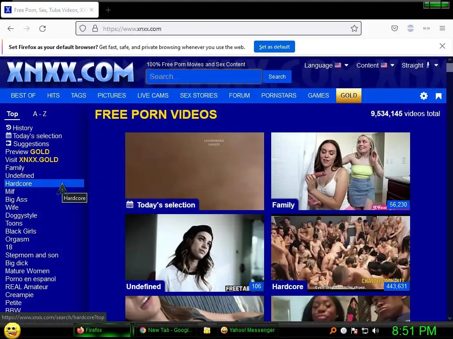Click the white bookmark flag icon in navbar
Screen dimensions: 453x339
point(438,96)
